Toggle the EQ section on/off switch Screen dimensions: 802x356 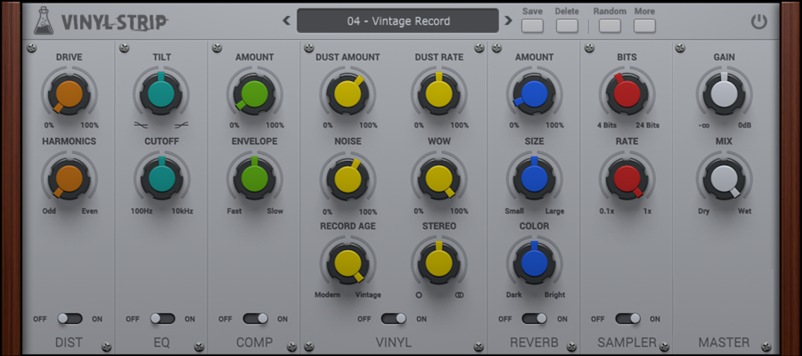162,319
